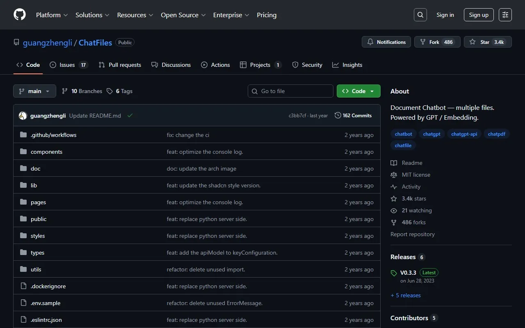Switch to the Issues tab

click(68, 65)
